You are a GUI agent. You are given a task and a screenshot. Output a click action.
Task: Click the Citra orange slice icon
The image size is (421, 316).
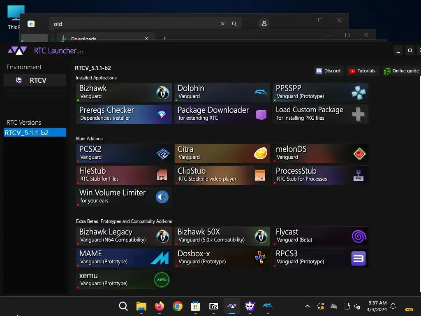[x=261, y=153]
